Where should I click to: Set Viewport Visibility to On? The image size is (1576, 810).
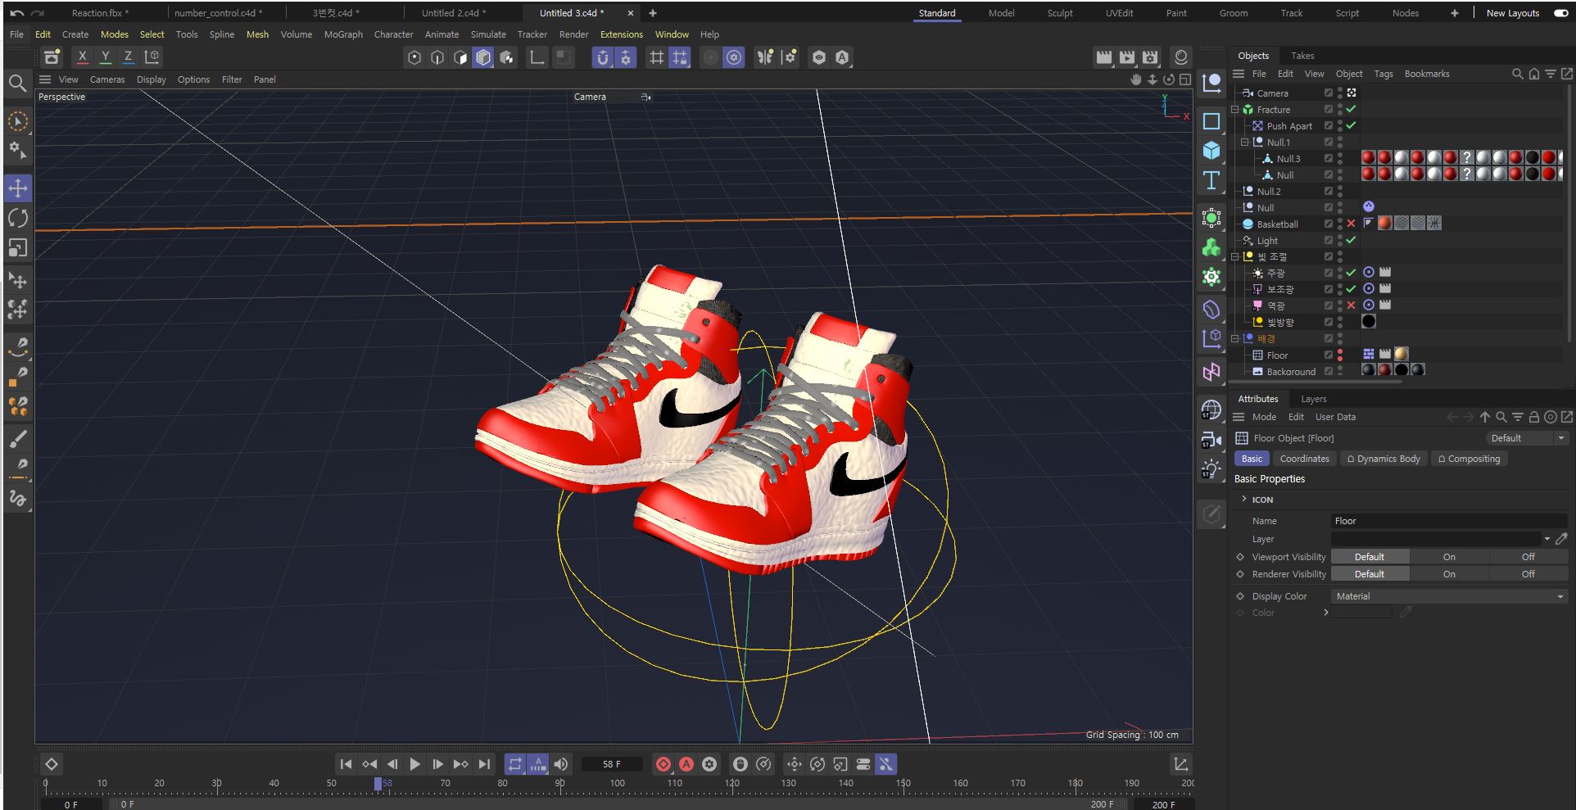(1449, 557)
